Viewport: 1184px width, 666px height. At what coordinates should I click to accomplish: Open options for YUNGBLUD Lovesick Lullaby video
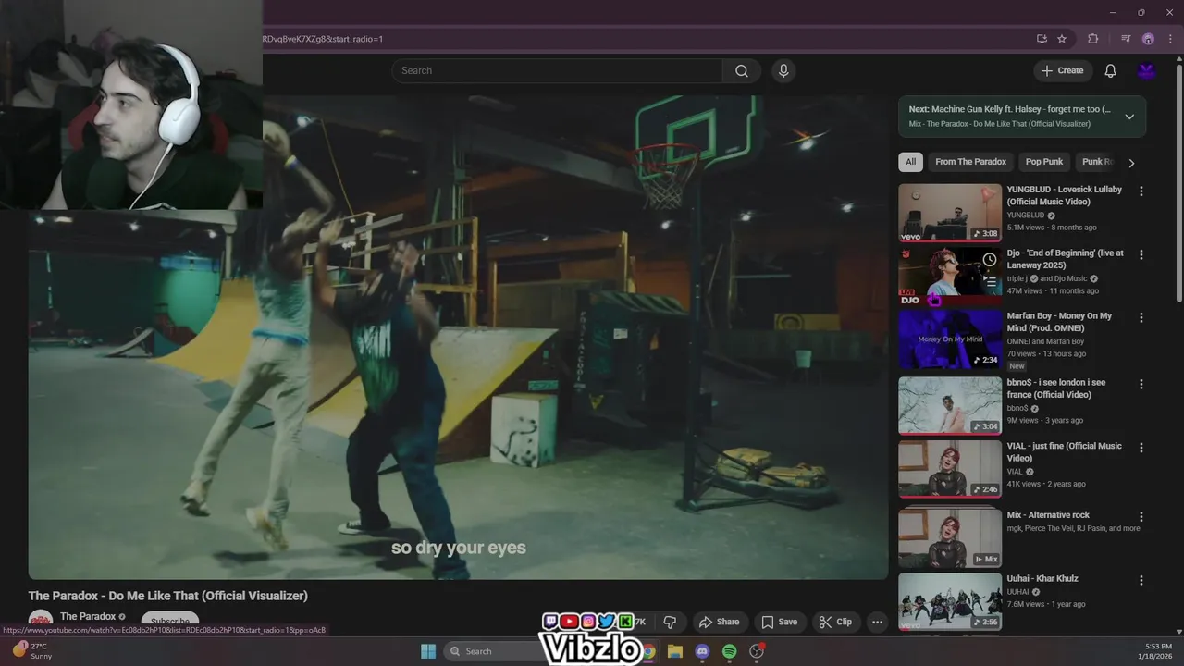(x=1141, y=191)
